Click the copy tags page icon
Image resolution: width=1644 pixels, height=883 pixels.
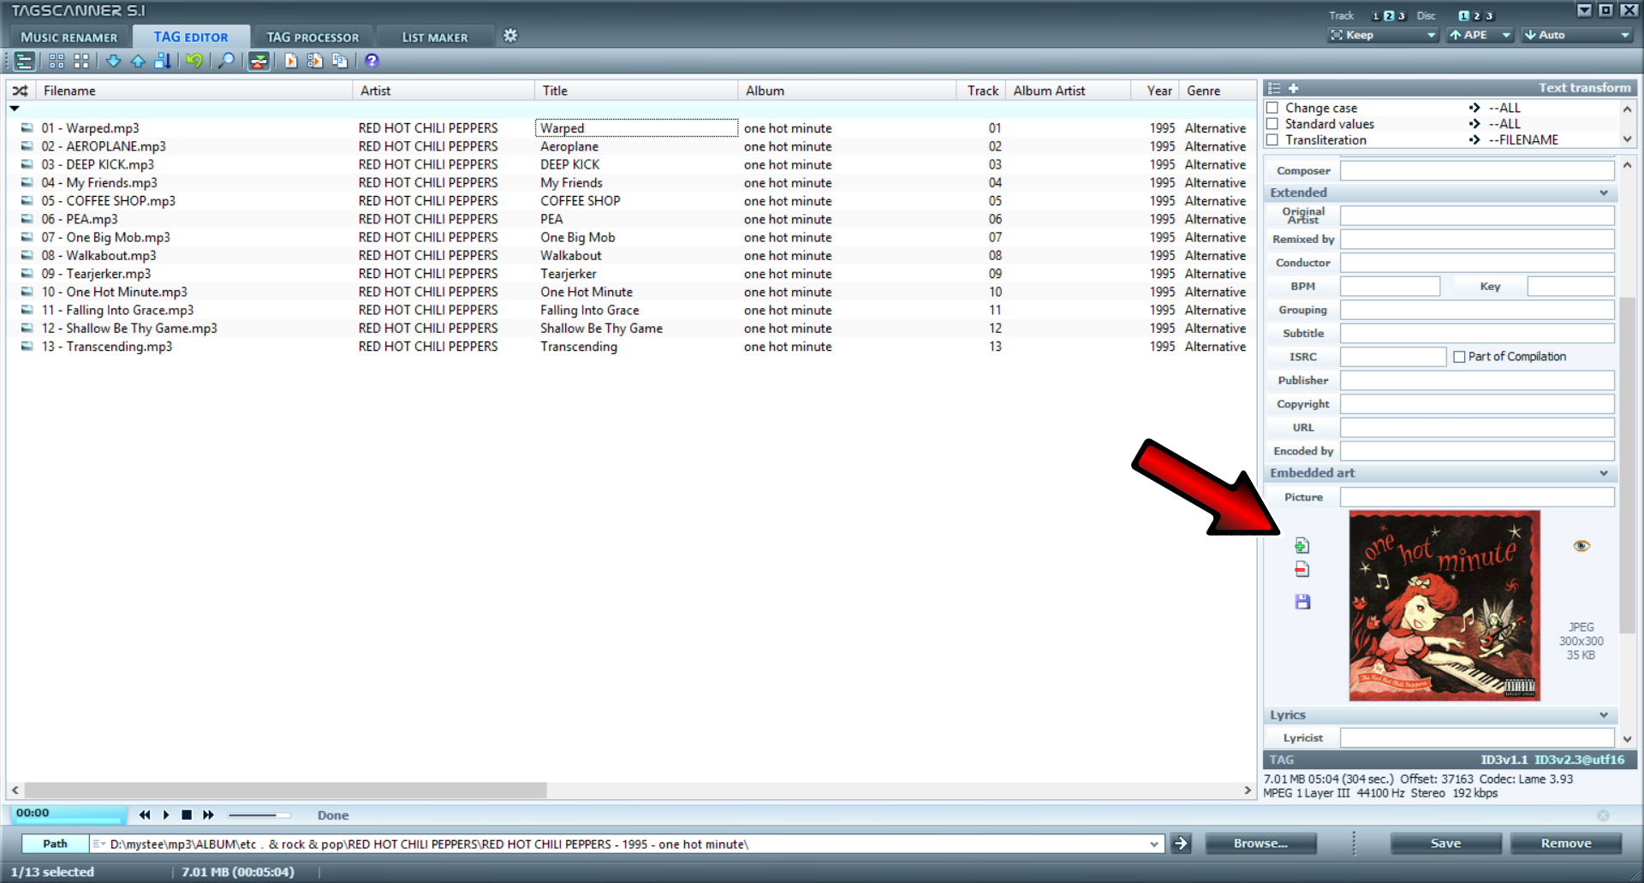tap(315, 61)
